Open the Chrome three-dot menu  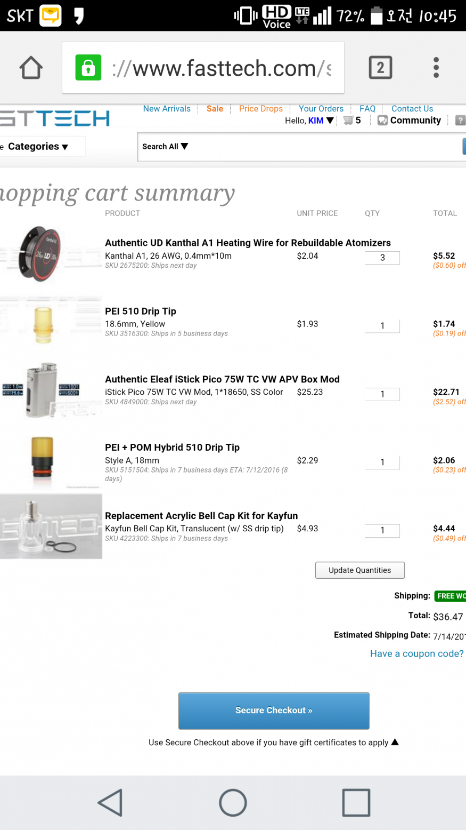coord(436,68)
